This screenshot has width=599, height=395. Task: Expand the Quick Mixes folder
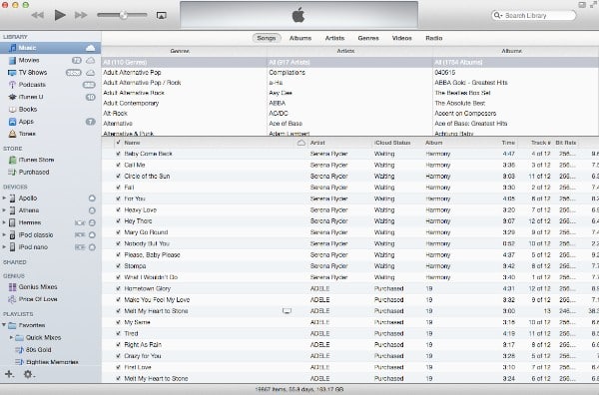(11, 337)
